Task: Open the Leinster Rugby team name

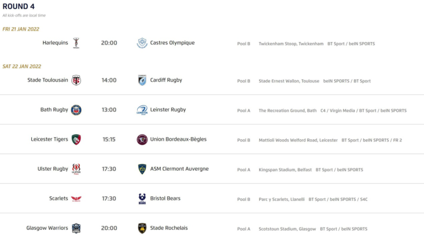Action: [168, 110]
